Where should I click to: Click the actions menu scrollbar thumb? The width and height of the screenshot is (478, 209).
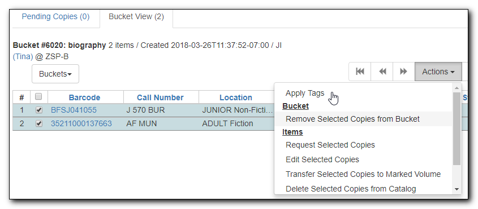click(x=457, y=128)
